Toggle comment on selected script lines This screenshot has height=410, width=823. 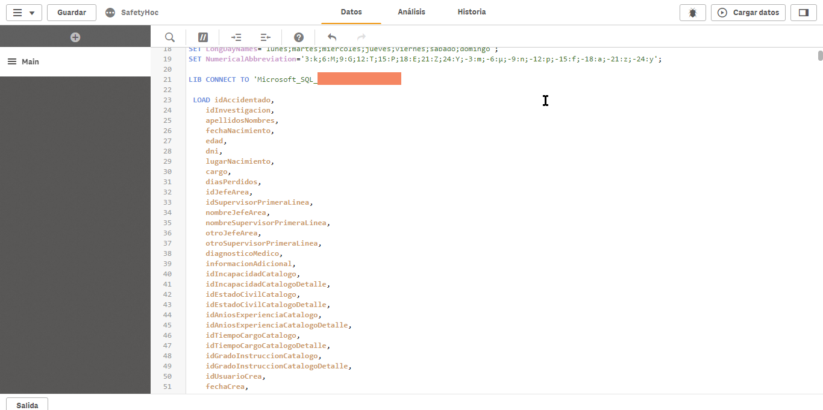click(203, 37)
